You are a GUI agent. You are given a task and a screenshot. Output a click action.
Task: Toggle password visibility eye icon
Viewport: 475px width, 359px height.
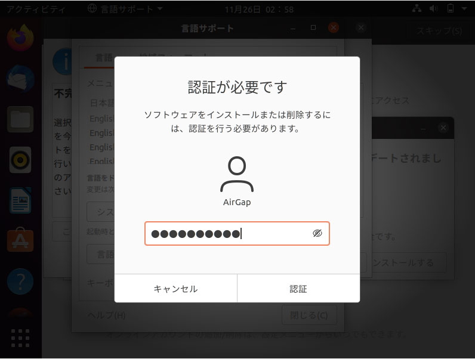317,233
